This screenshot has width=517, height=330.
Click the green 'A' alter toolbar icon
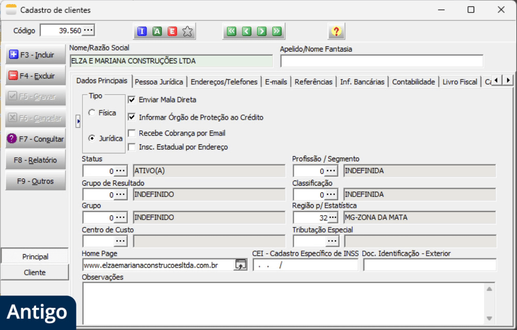click(x=157, y=31)
